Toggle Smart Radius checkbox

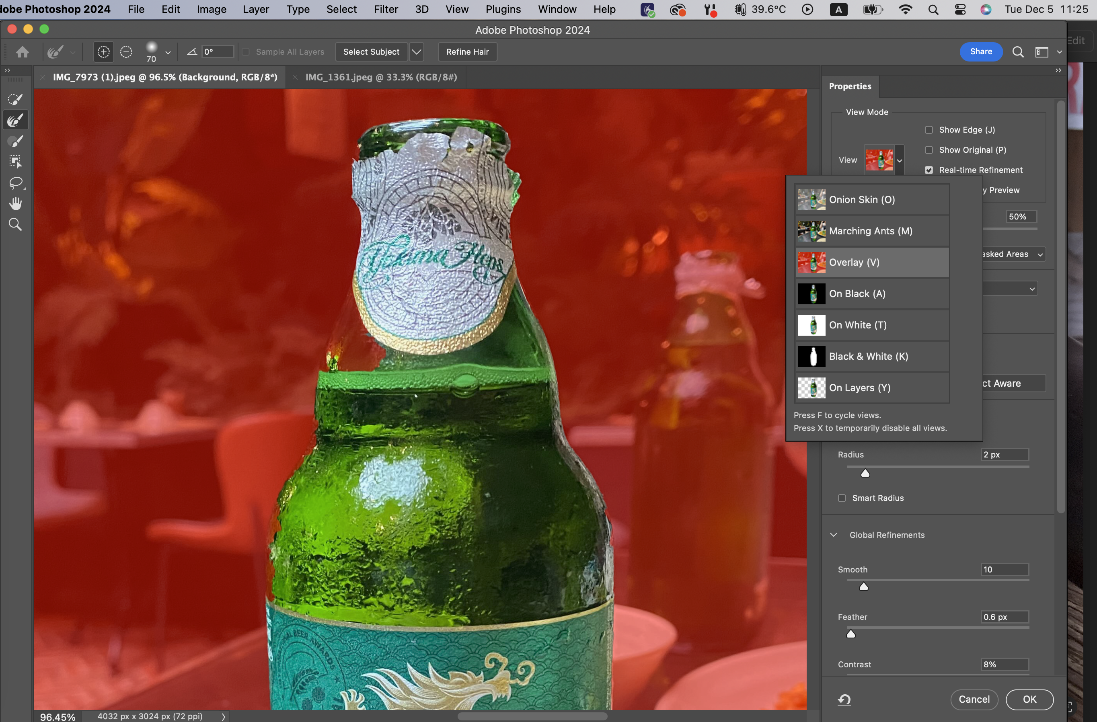click(x=842, y=498)
